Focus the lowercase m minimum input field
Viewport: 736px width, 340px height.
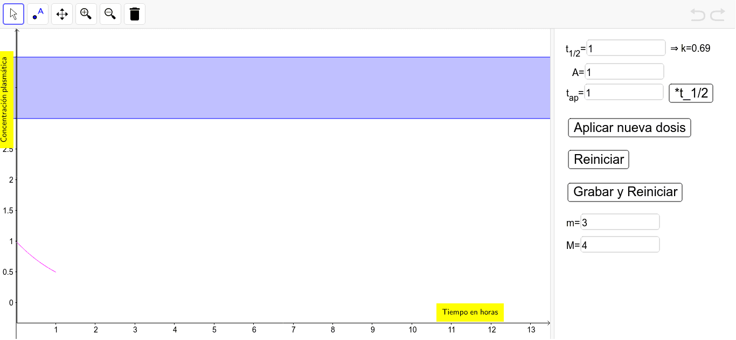point(620,222)
